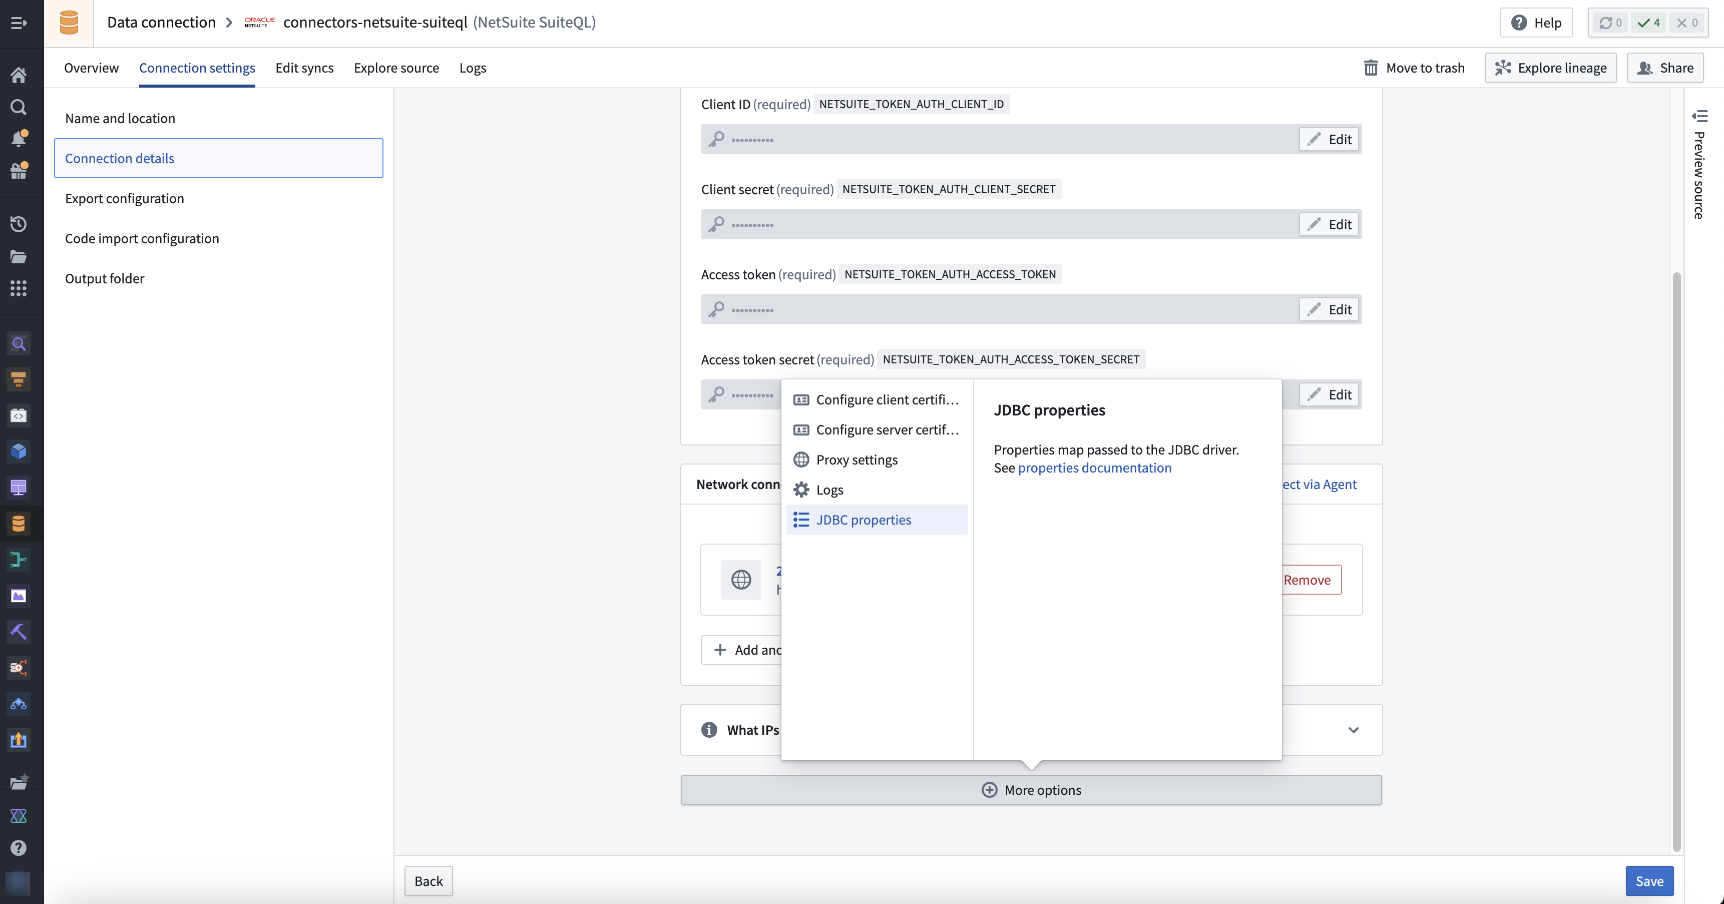
Task: Click the info icon beside What IPs
Action: tap(709, 729)
